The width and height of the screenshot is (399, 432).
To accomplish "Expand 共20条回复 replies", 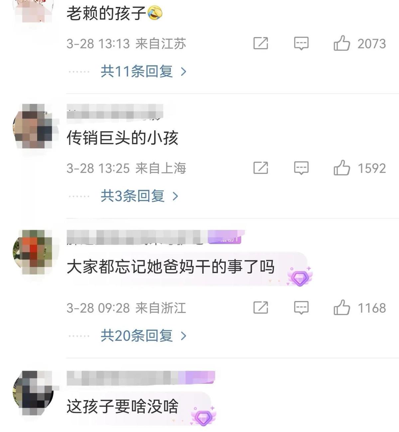I will point(143,336).
